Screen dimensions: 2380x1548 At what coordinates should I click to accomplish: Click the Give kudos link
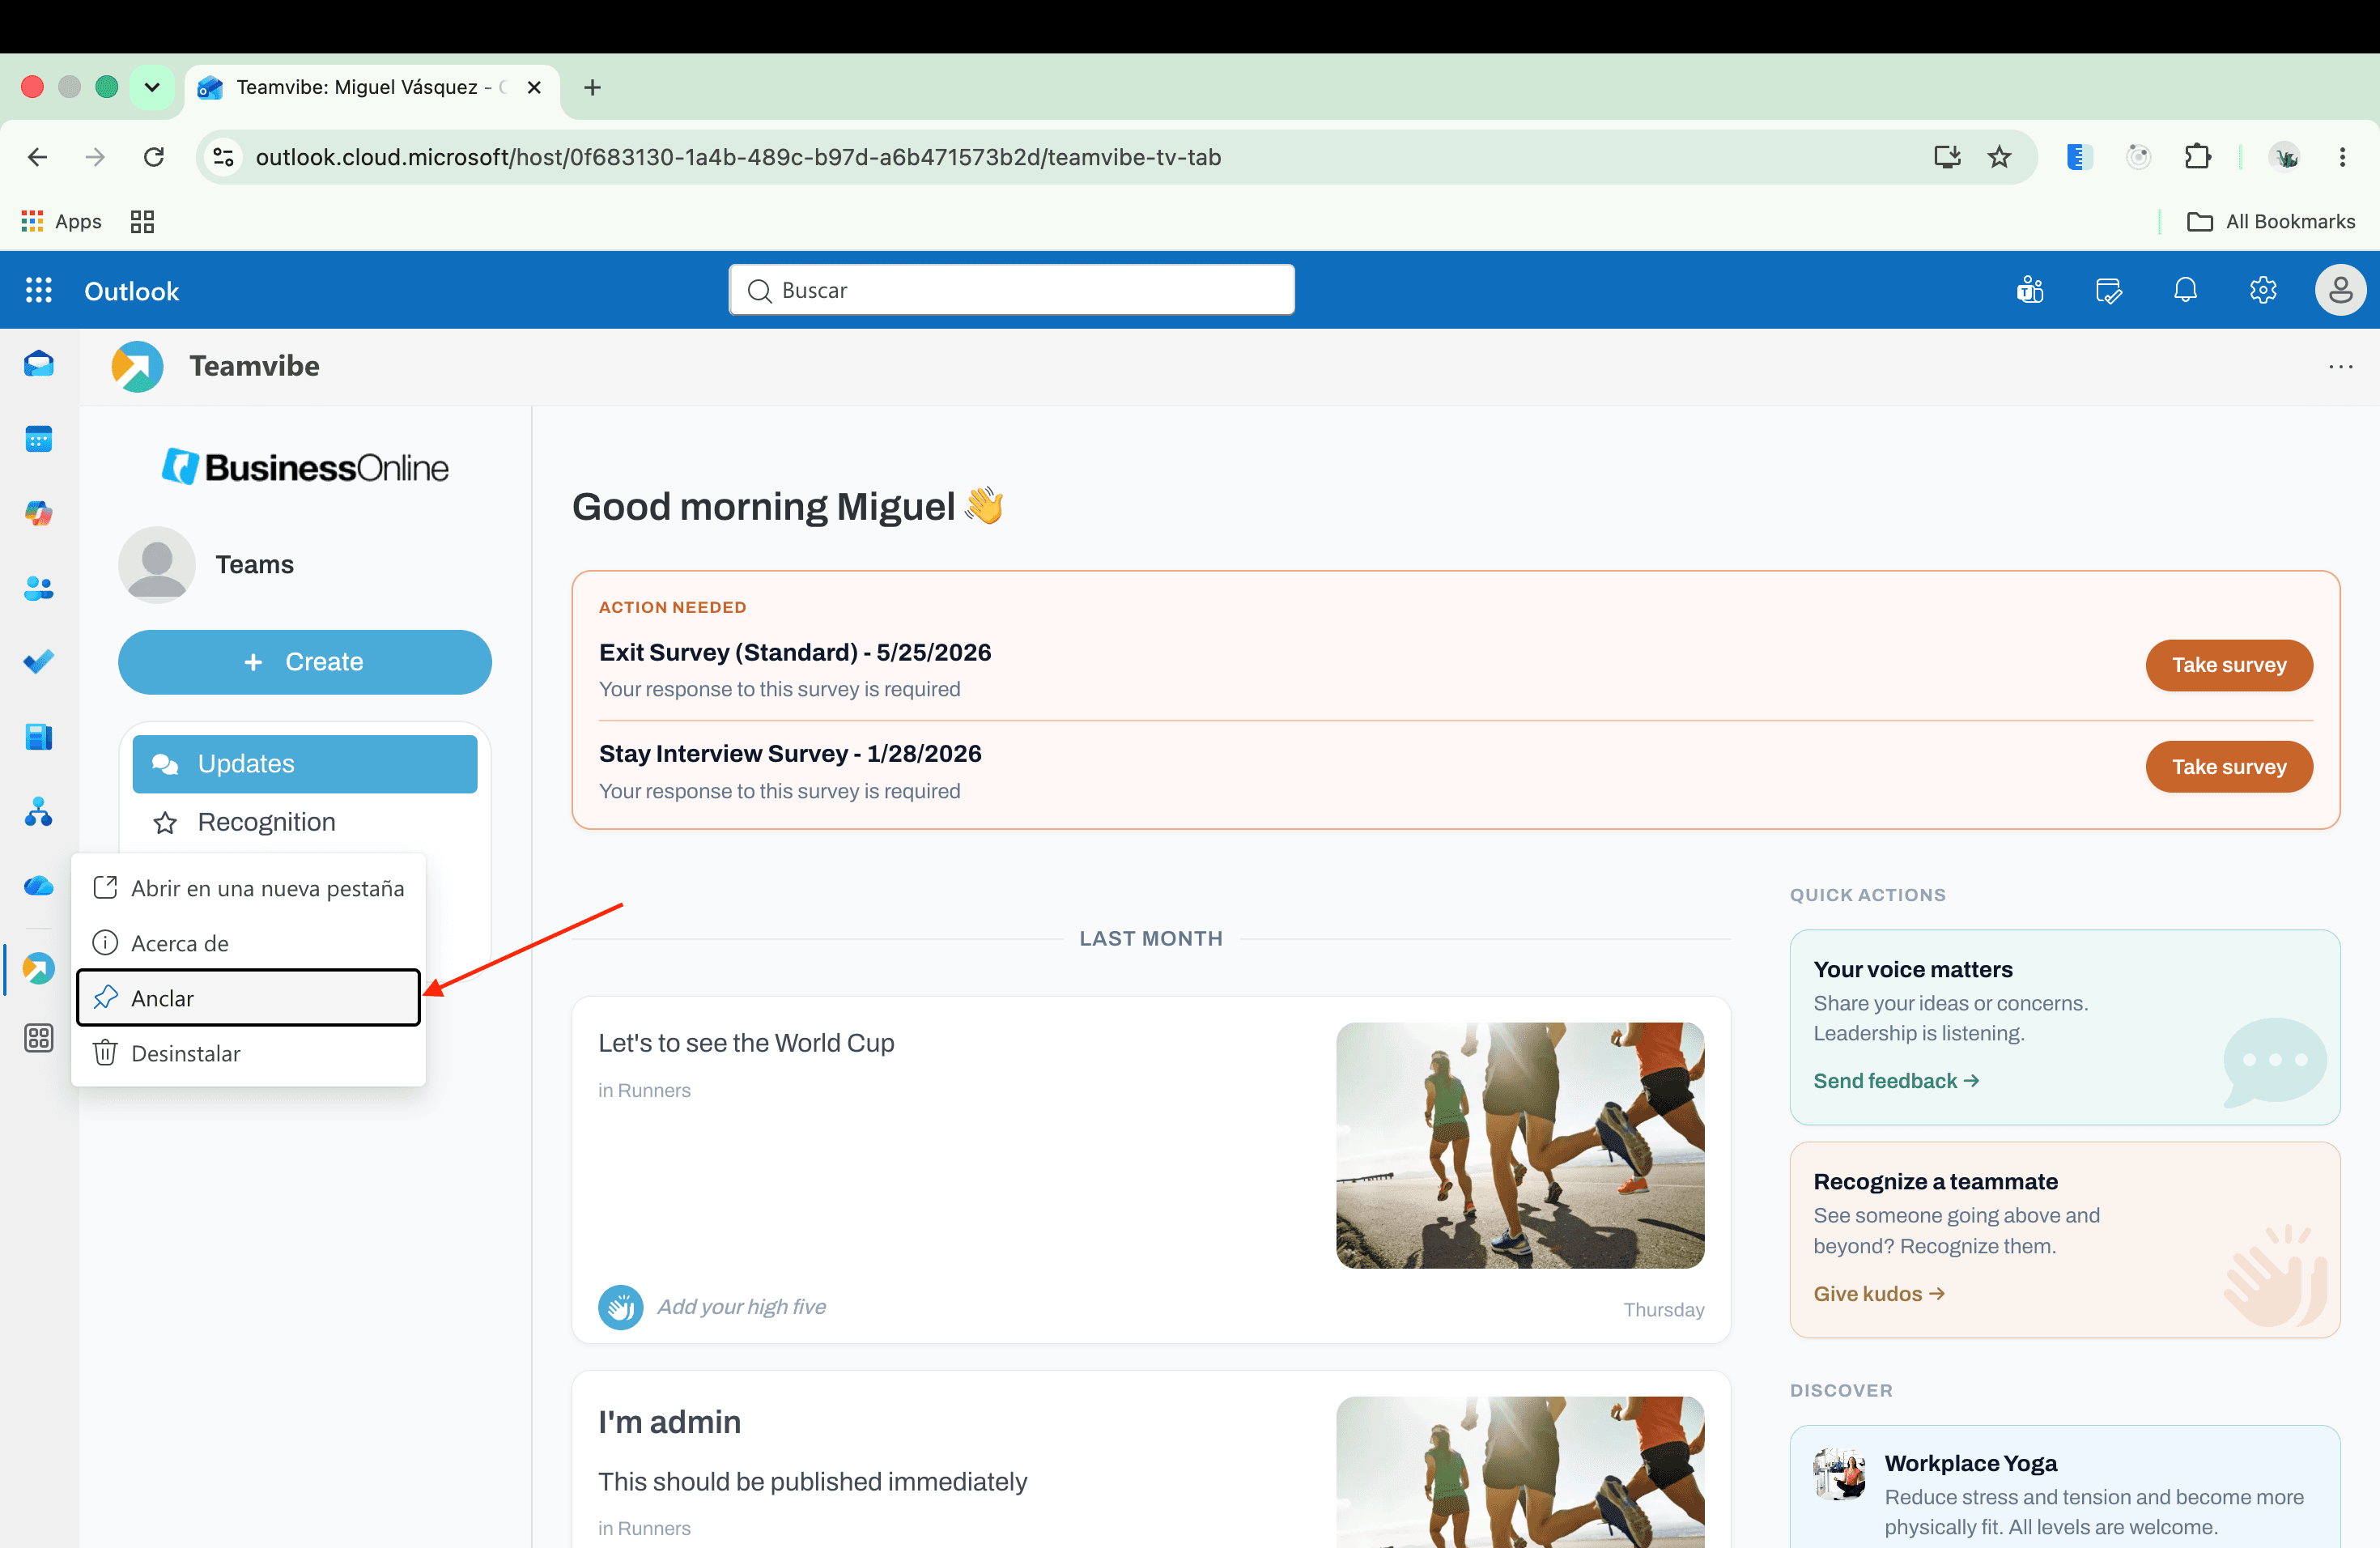coord(1879,1294)
